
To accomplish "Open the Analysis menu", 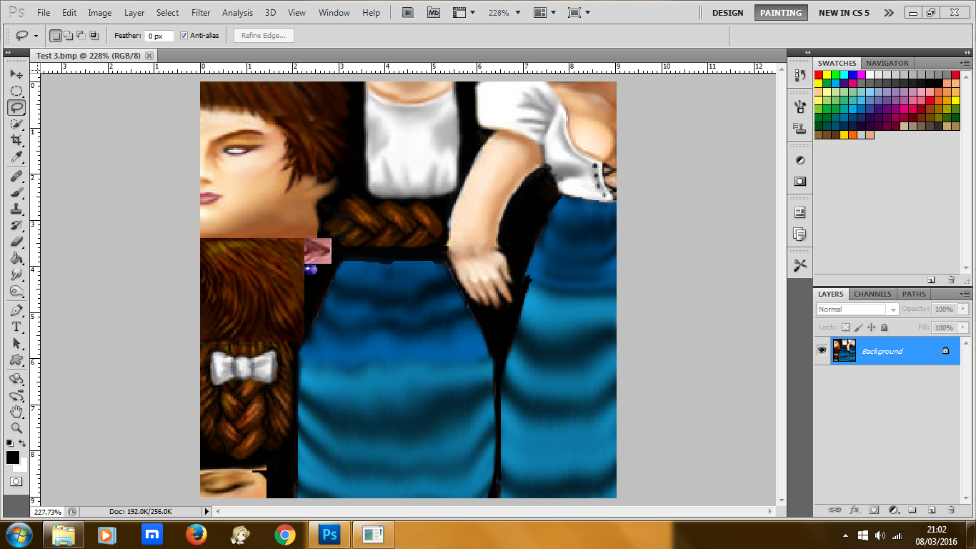I will click(x=237, y=13).
